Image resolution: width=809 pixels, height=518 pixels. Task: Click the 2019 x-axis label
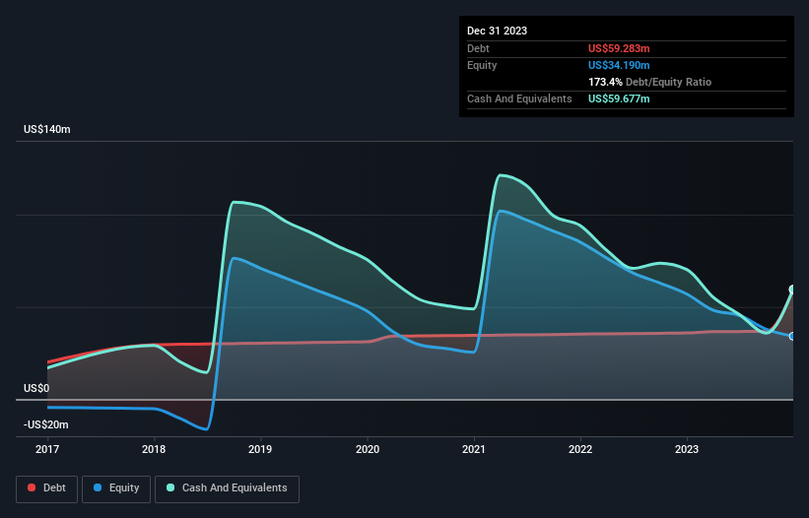[x=260, y=449]
